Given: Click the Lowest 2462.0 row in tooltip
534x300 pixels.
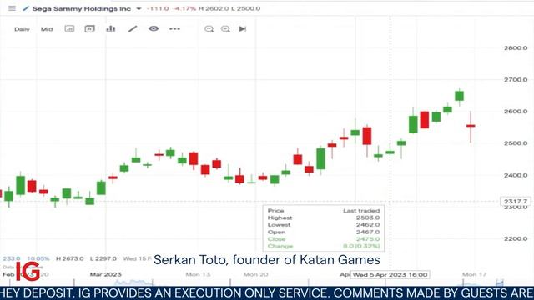Looking at the screenshot, I should (324, 225).
